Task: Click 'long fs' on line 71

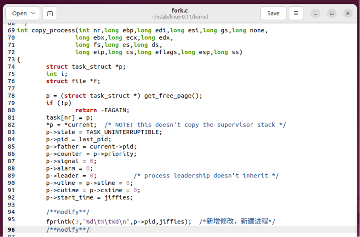Action: coord(88,45)
